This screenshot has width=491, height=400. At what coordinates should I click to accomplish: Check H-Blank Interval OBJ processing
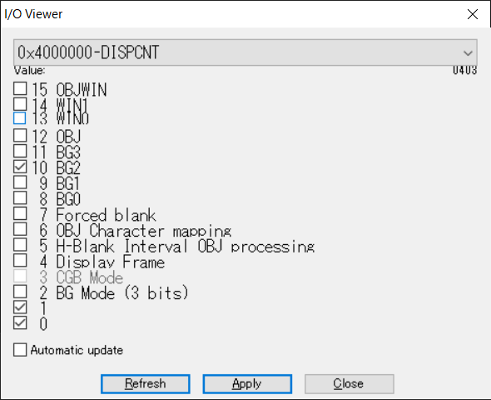click(20, 245)
